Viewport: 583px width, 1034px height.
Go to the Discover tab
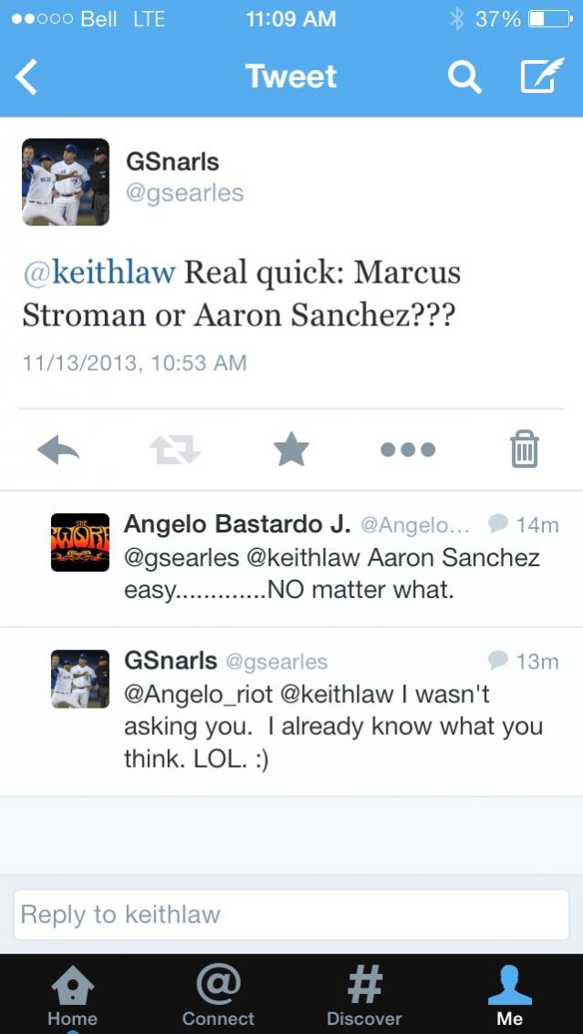coord(364,996)
